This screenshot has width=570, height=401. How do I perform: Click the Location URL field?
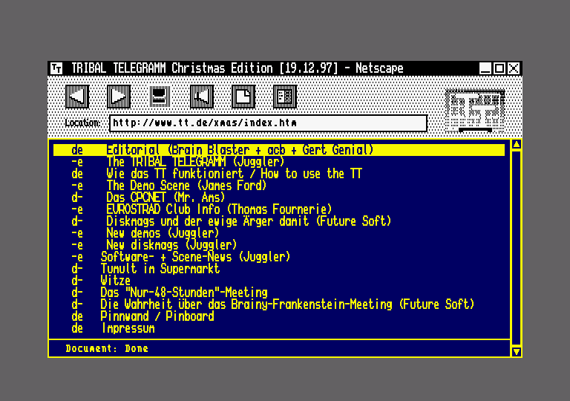[x=268, y=123]
